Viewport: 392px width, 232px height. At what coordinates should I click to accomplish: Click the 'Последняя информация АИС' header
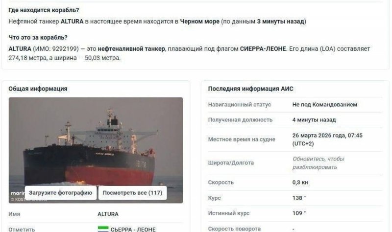pyautogui.click(x=250, y=89)
